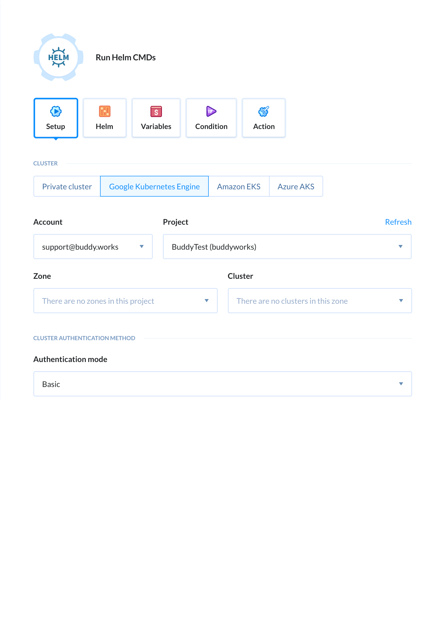The width and height of the screenshot is (445, 620).
Task: Open the Account dropdown showing support@buddy.works
Action: tap(93, 246)
